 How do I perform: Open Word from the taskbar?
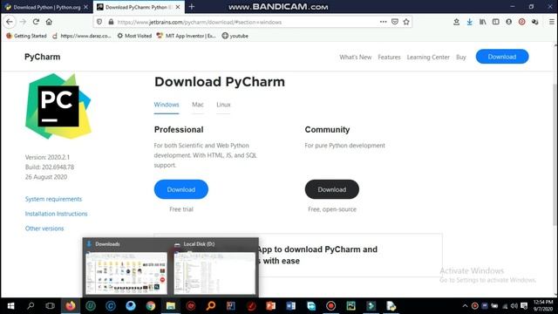[290, 306]
